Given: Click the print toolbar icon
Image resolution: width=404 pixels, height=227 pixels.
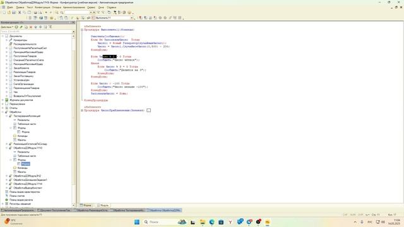Looking at the screenshot, I should pyautogui.click(x=35, y=13).
